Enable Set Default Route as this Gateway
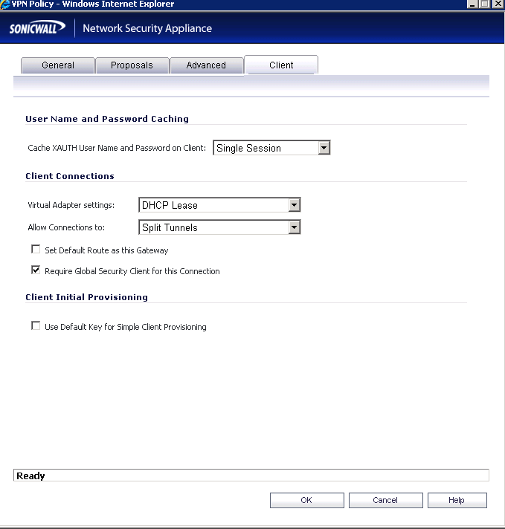Screen dimensions: 505x529 [x=36, y=250]
